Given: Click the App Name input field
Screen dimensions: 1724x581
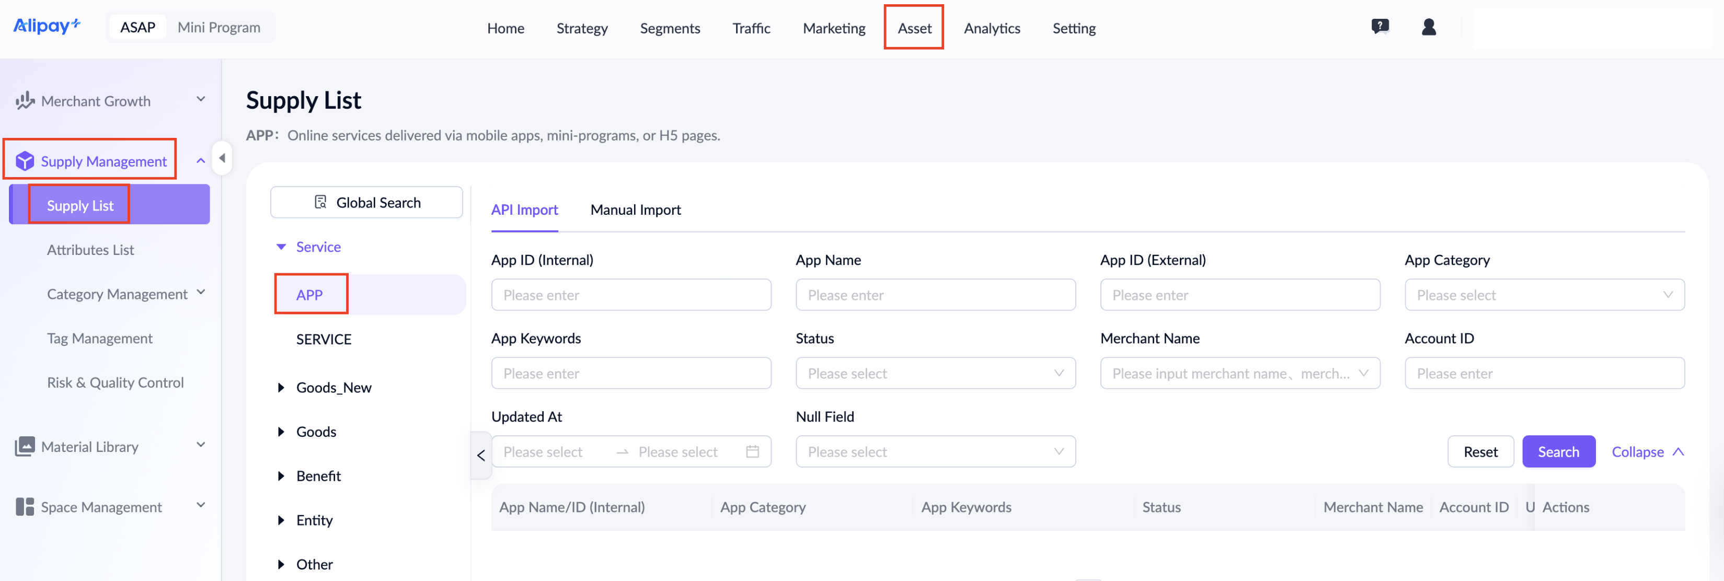Looking at the screenshot, I should coord(935,295).
